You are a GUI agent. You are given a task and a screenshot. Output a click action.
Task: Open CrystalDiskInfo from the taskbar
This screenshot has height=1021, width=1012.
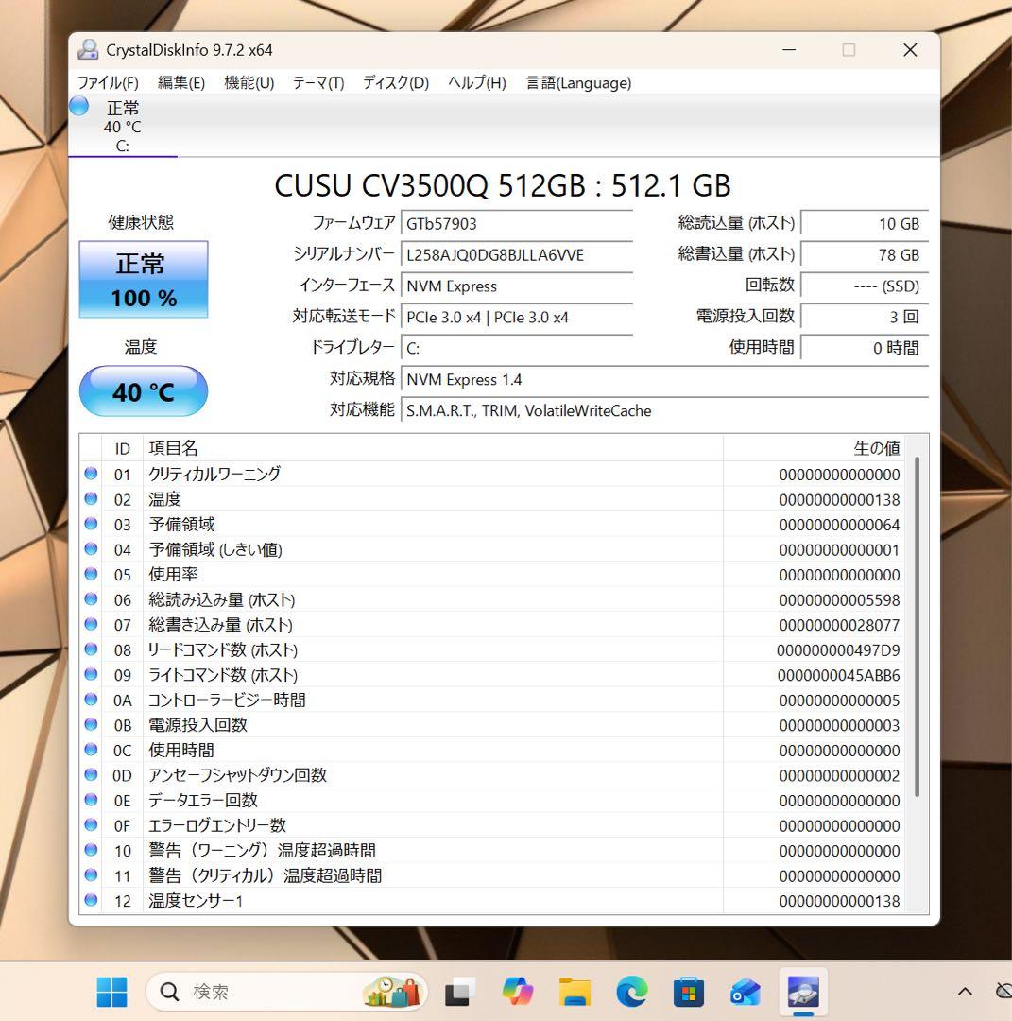[x=802, y=991]
